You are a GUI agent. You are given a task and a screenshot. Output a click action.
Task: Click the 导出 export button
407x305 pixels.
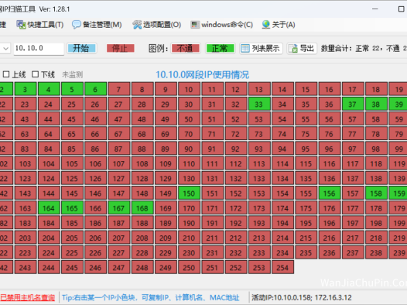click(302, 49)
